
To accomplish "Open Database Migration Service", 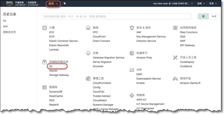I will (x=108, y=58).
